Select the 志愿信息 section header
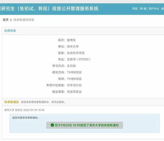The image size is (164, 141). 10,31
